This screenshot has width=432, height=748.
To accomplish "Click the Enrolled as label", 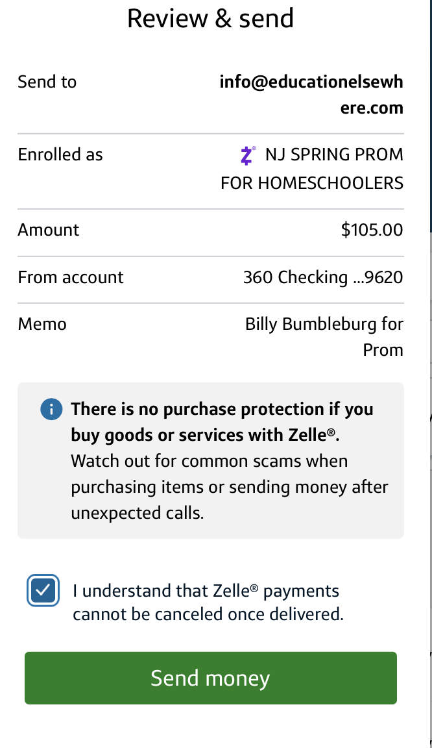I will tap(60, 155).
